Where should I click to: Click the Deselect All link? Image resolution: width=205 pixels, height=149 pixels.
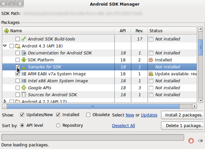(x=123, y=126)
